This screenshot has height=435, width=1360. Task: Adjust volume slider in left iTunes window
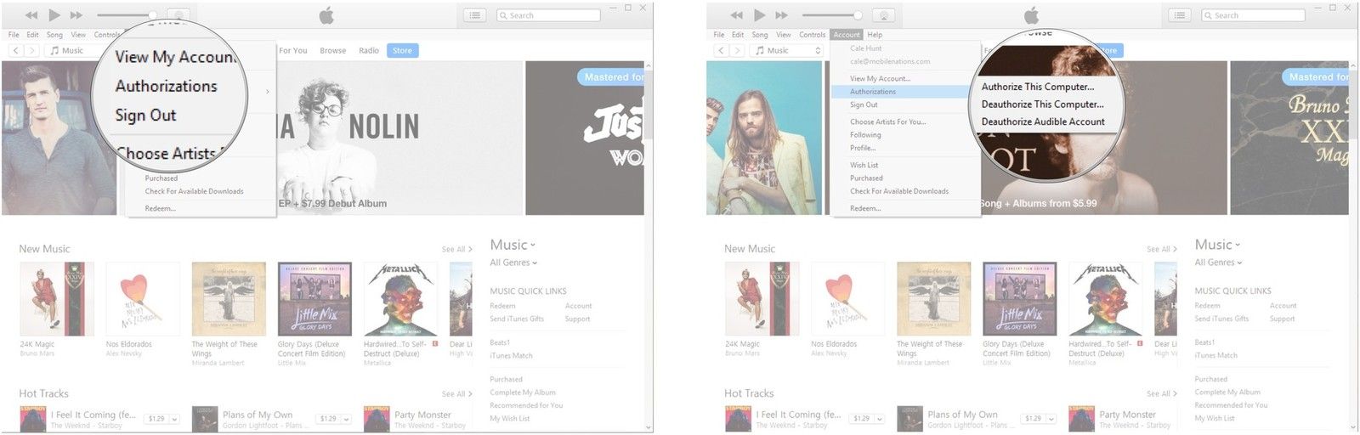127,15
